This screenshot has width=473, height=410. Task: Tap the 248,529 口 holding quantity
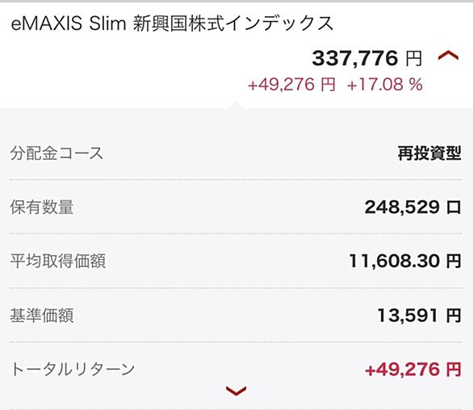click(413, 207)
